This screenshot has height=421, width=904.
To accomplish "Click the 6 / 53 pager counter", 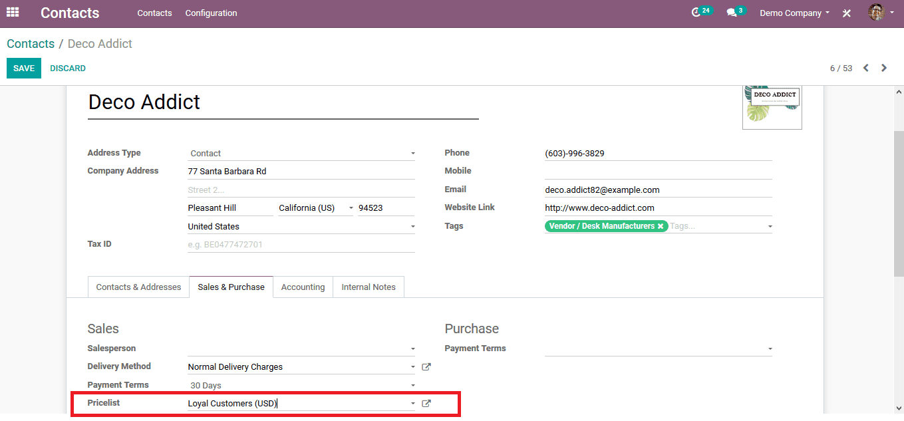I will point(841,69).
